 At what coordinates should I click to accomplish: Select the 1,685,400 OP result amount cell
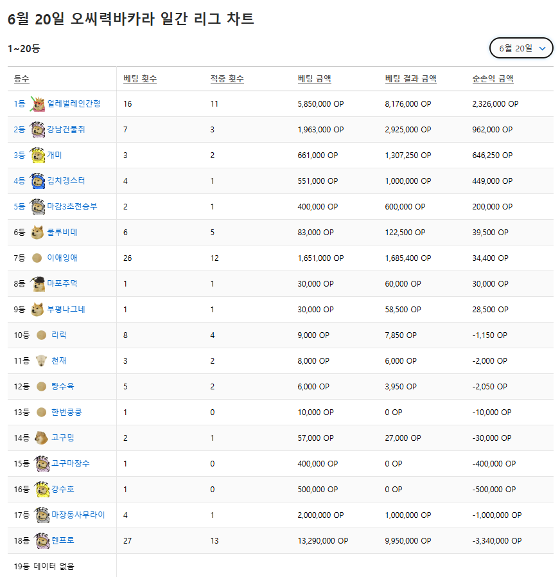(408, 258)
